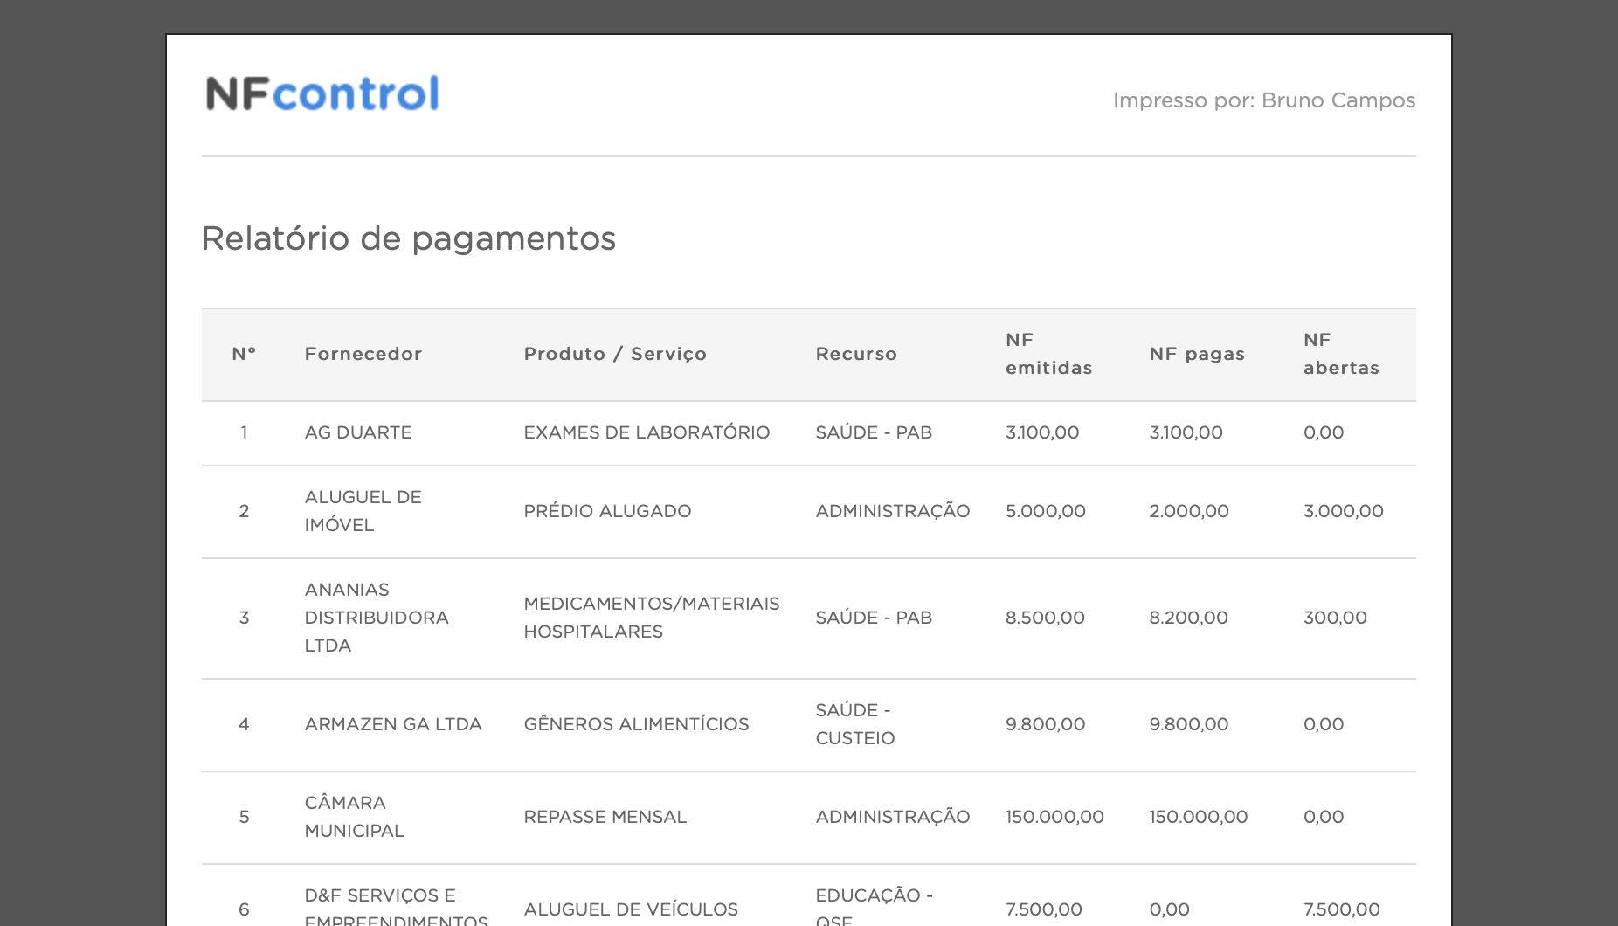
Task: Select the 'Recurso' column header
Action: click(855, 354)
